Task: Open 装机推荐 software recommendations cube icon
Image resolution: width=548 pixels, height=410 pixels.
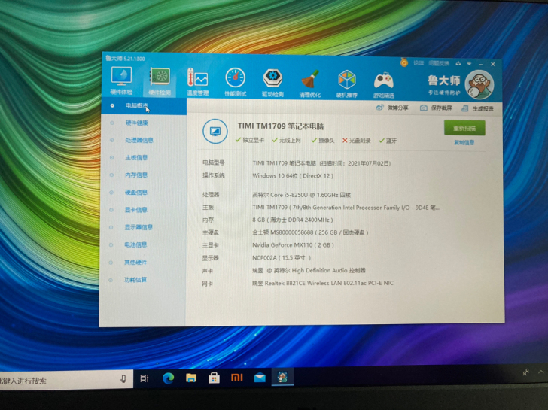Action: (x=347, y=84)
